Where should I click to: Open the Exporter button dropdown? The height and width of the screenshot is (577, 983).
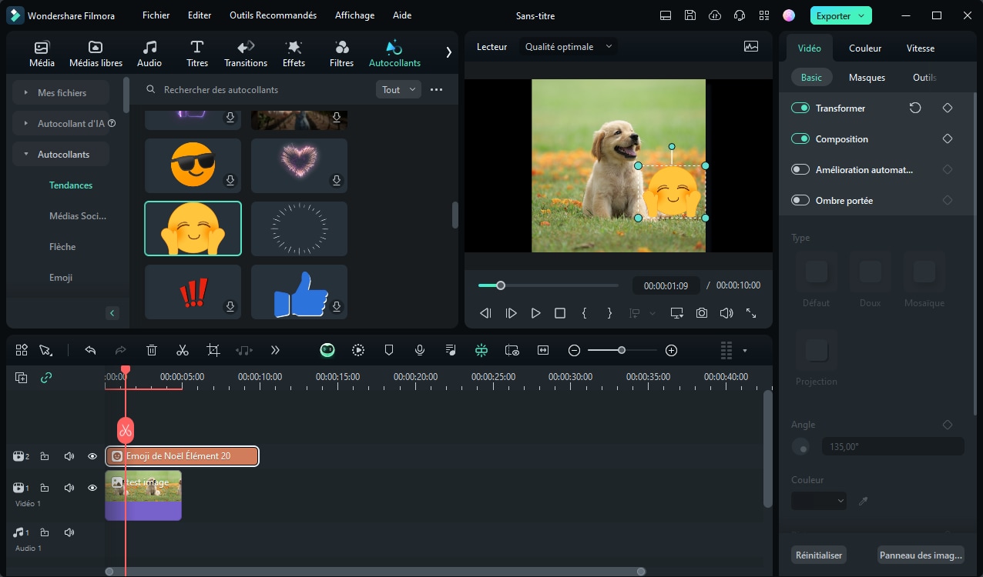pyautogui.click(x=862, y=15)
